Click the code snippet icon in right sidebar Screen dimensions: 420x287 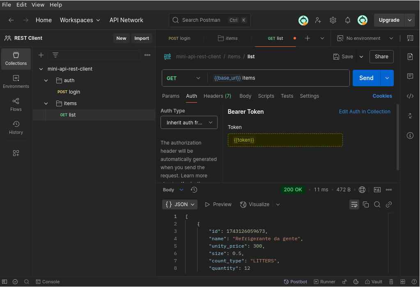[x=410, y=96]
